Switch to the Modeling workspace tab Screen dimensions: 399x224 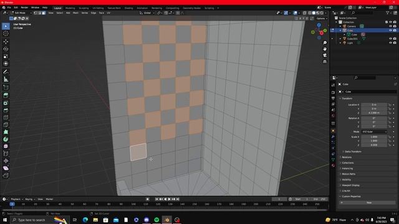click(x=70, y=8)
